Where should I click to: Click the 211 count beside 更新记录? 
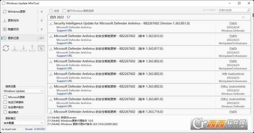42,38
